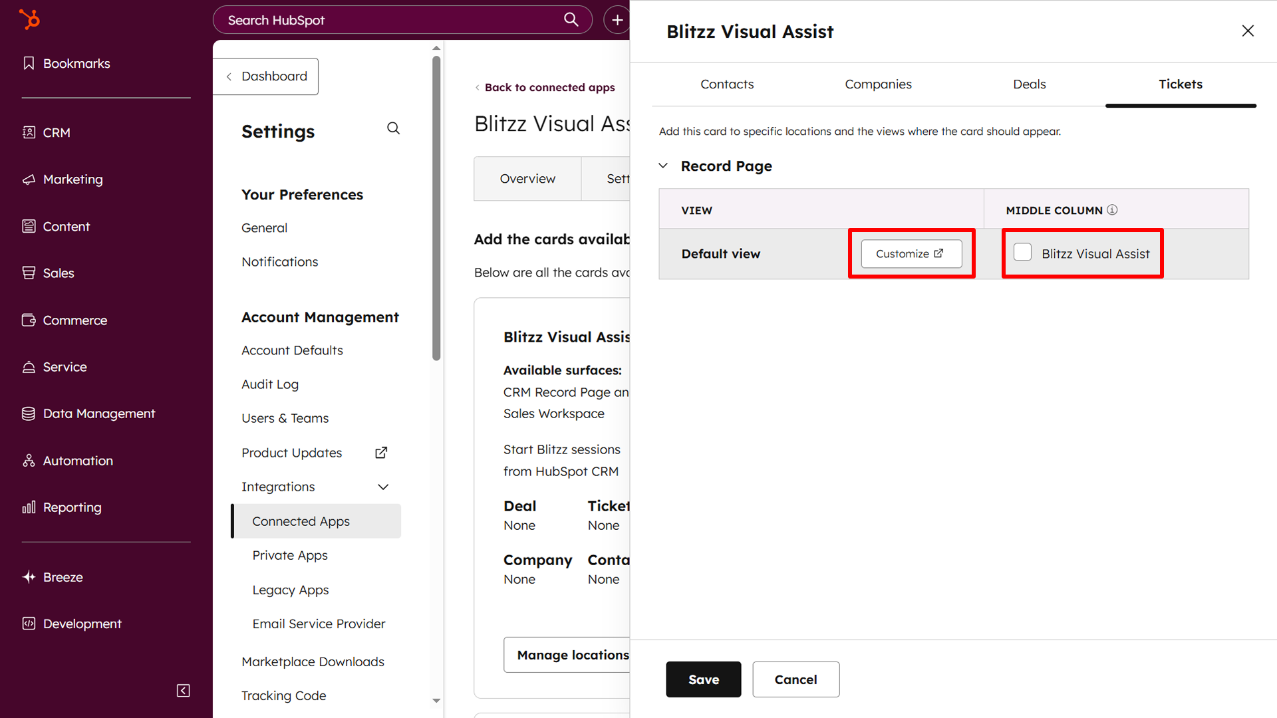This screenshot has height=718, width=1277.
Task: Click the search magnifier in Search HubSpot
Action: click(571, 19)
